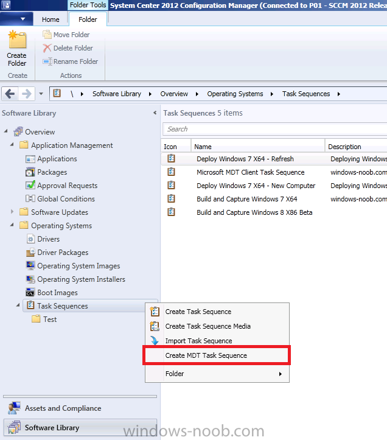Screen dimensions: 387x440
Task: Click Overview in breadcrumb path
Action: [x=174, y=94]
